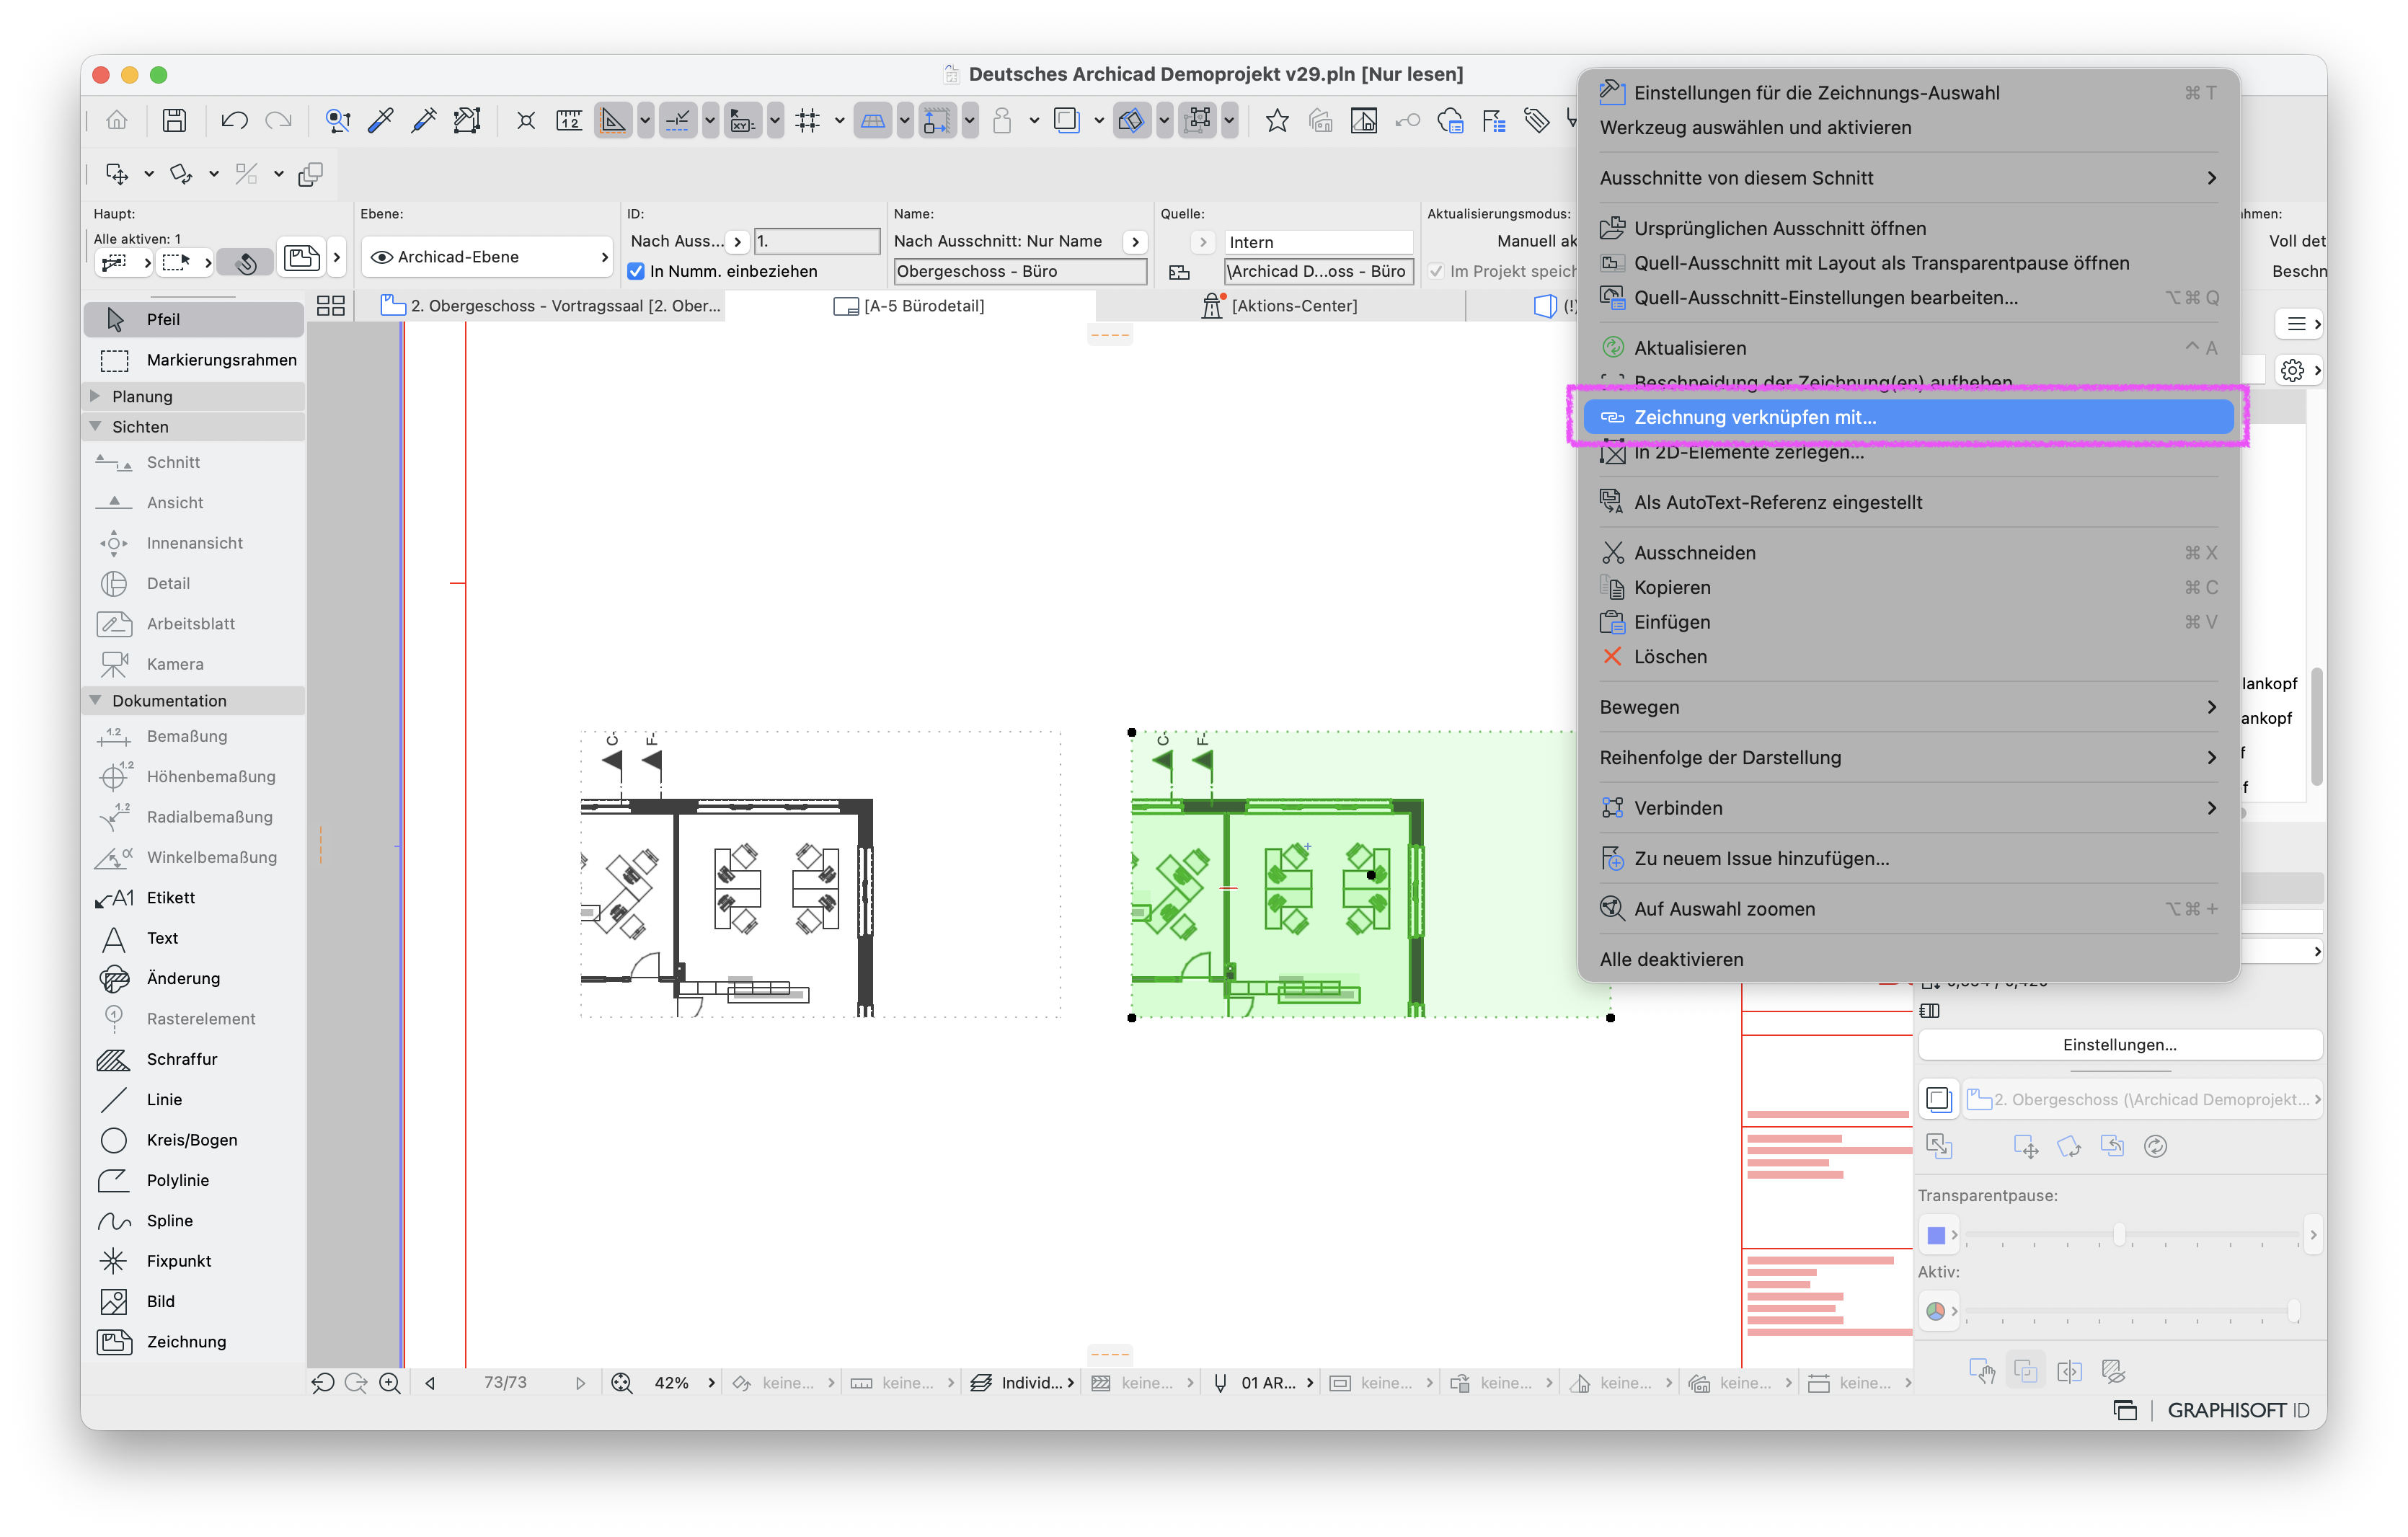Click the measure ruler icon

[569, 121]
